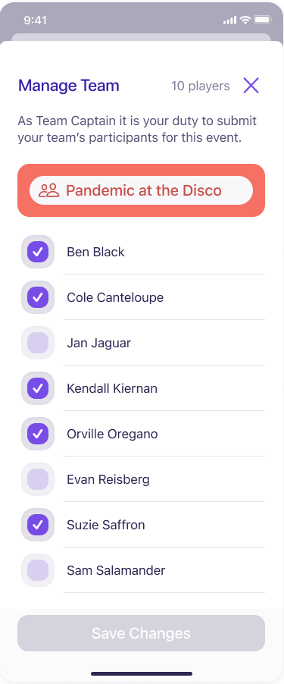Close the Manage Team sheet
The image size is (284, 684).
(251, 86)
